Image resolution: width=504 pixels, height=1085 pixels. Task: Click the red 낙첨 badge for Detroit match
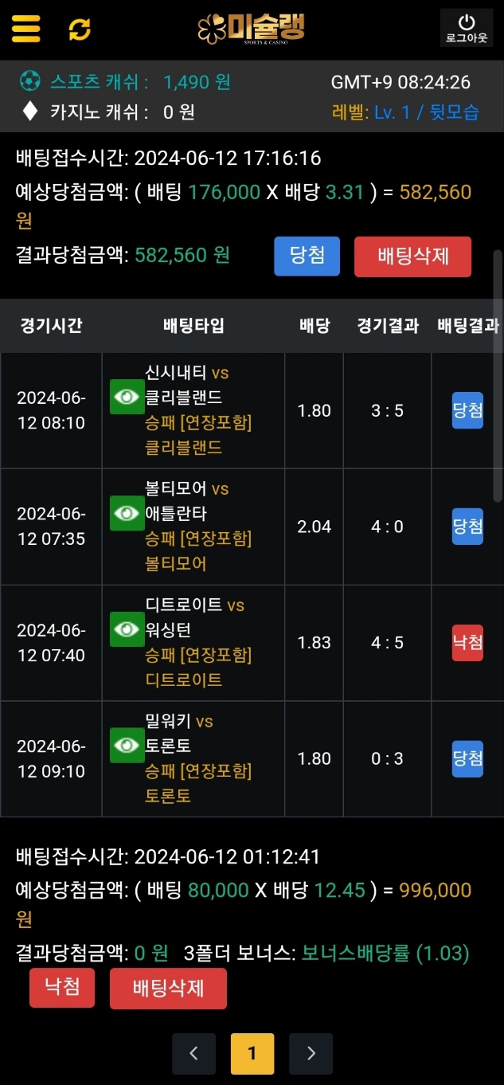tap(467, 643)
